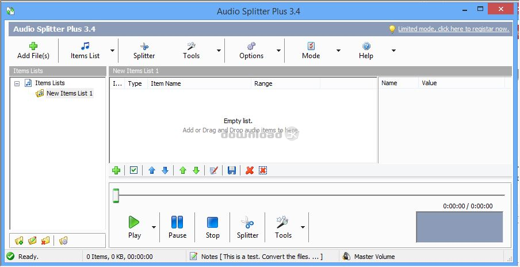The image size is (520, 267).
Task: Expand the Mode dropdown arrow
Action: point(338,51)
